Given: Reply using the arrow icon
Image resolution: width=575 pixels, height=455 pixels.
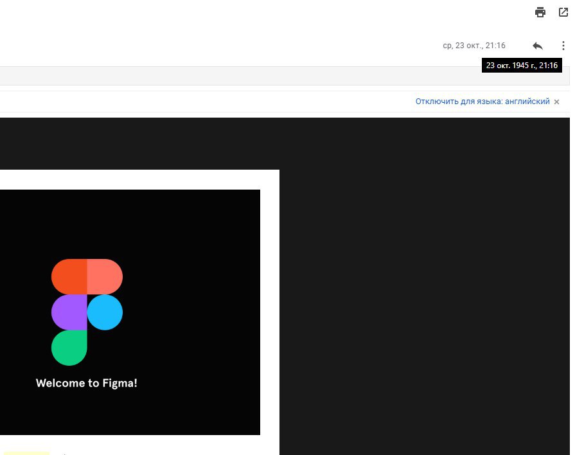Looking at the screenshot, I should (538, 46).
